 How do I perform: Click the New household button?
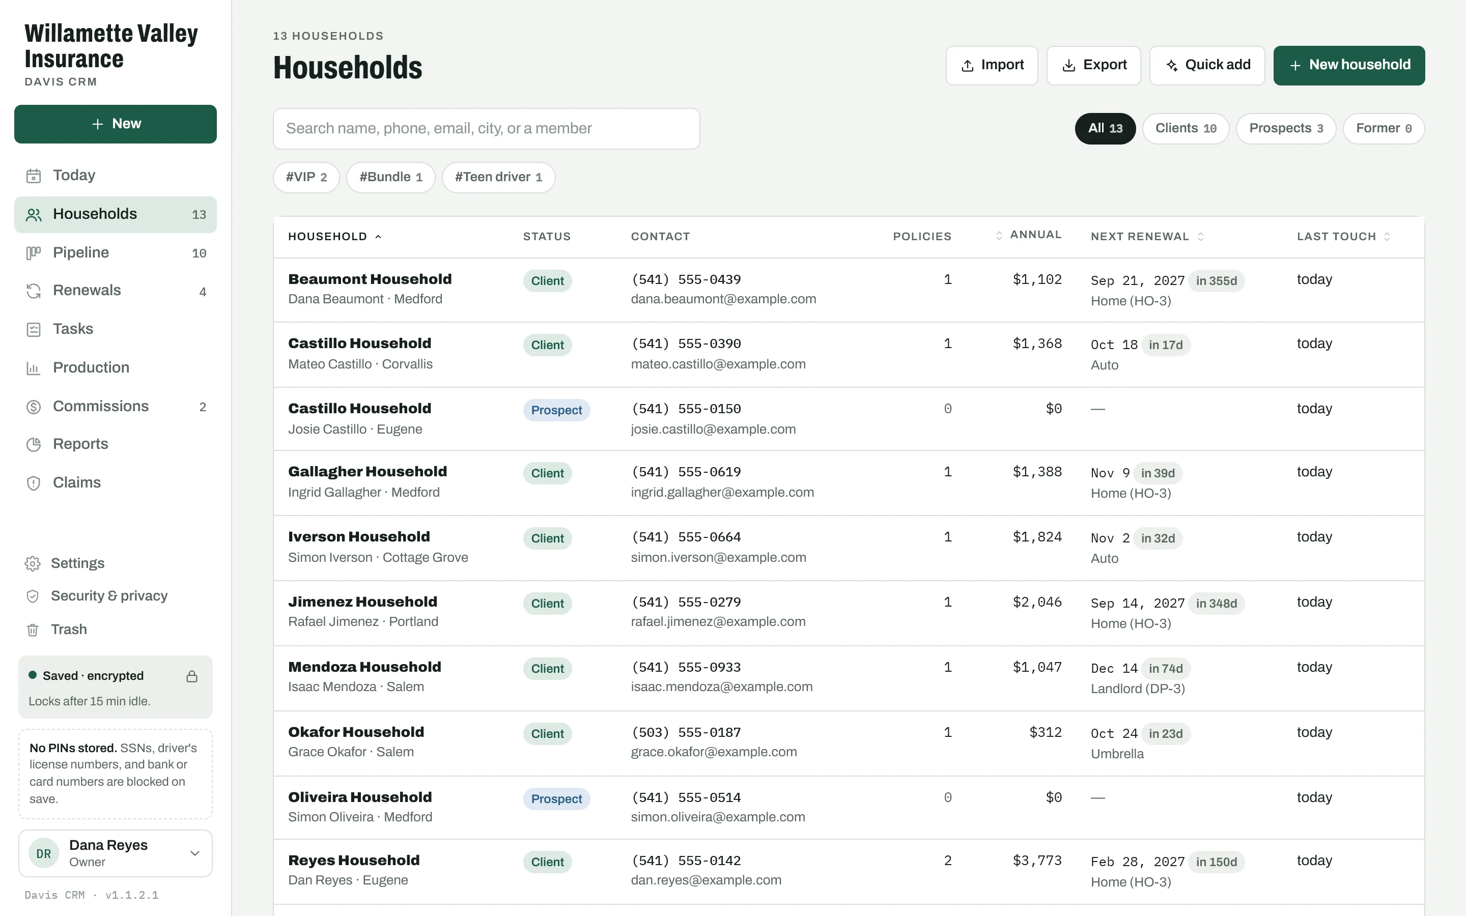[x=1349, y=66]
